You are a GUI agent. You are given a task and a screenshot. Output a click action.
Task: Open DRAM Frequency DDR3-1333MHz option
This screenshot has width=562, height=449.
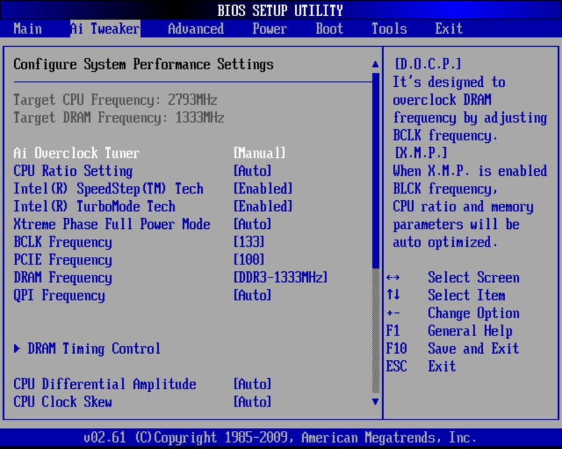pos(280,278)
